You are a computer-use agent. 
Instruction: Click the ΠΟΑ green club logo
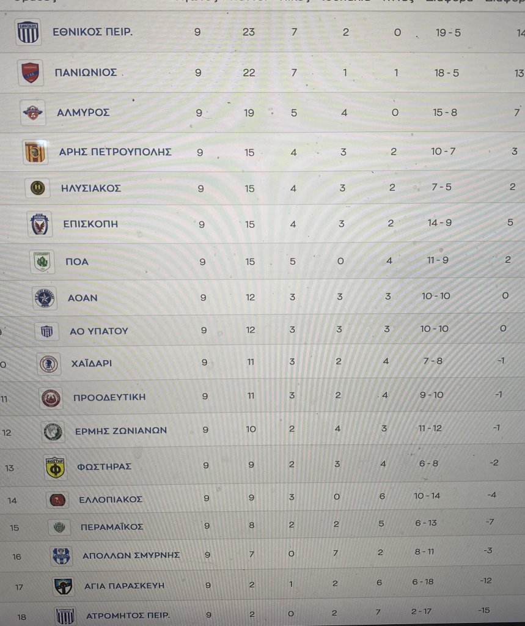[43, 262]
